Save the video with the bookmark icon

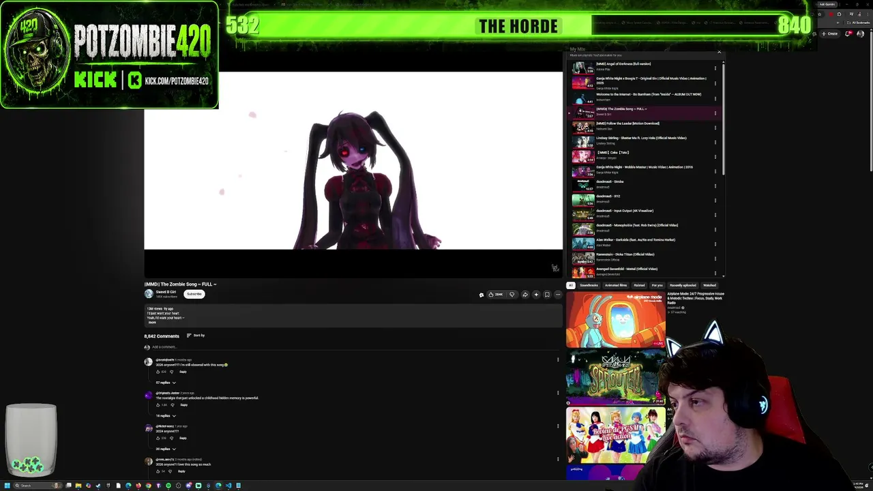tap(547, 295)
